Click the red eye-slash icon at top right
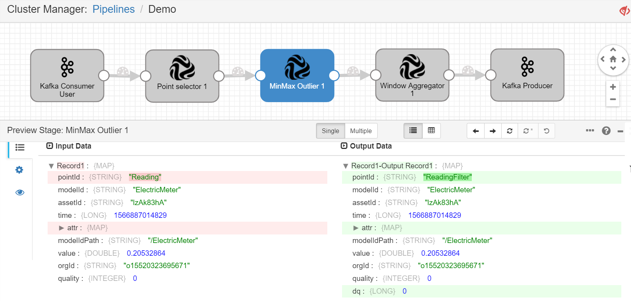631x301 pixels. pyautogui.click(x=624, y=10)
